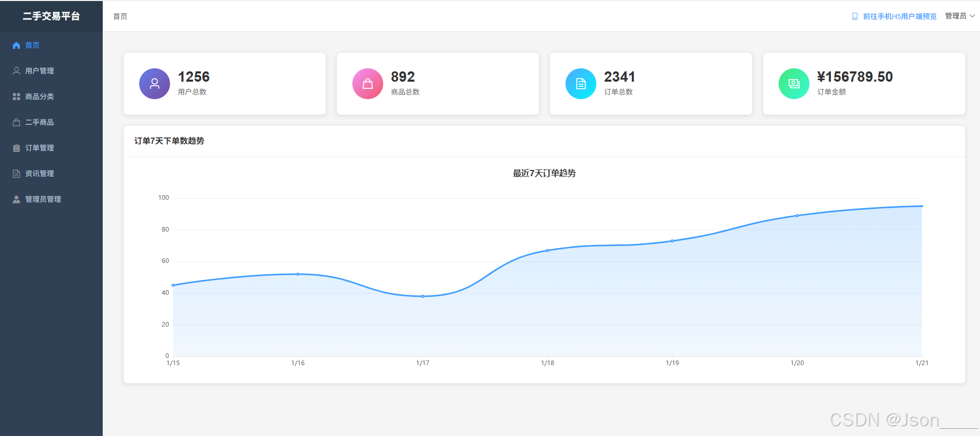Click the pink shopping bag icon
The image size is (980, 436).
tap(368, 84)
